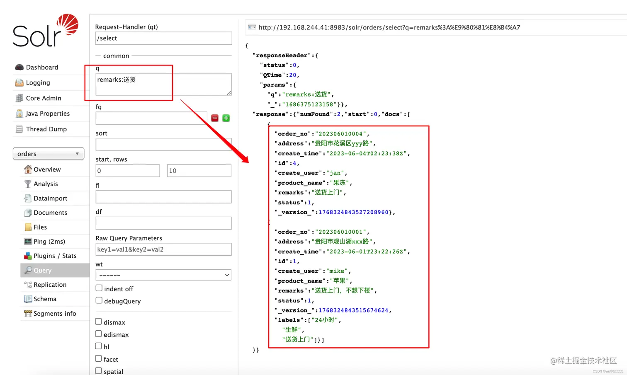
Task: Remove fq filter with red minus button
Action: (x=215, y=118)
